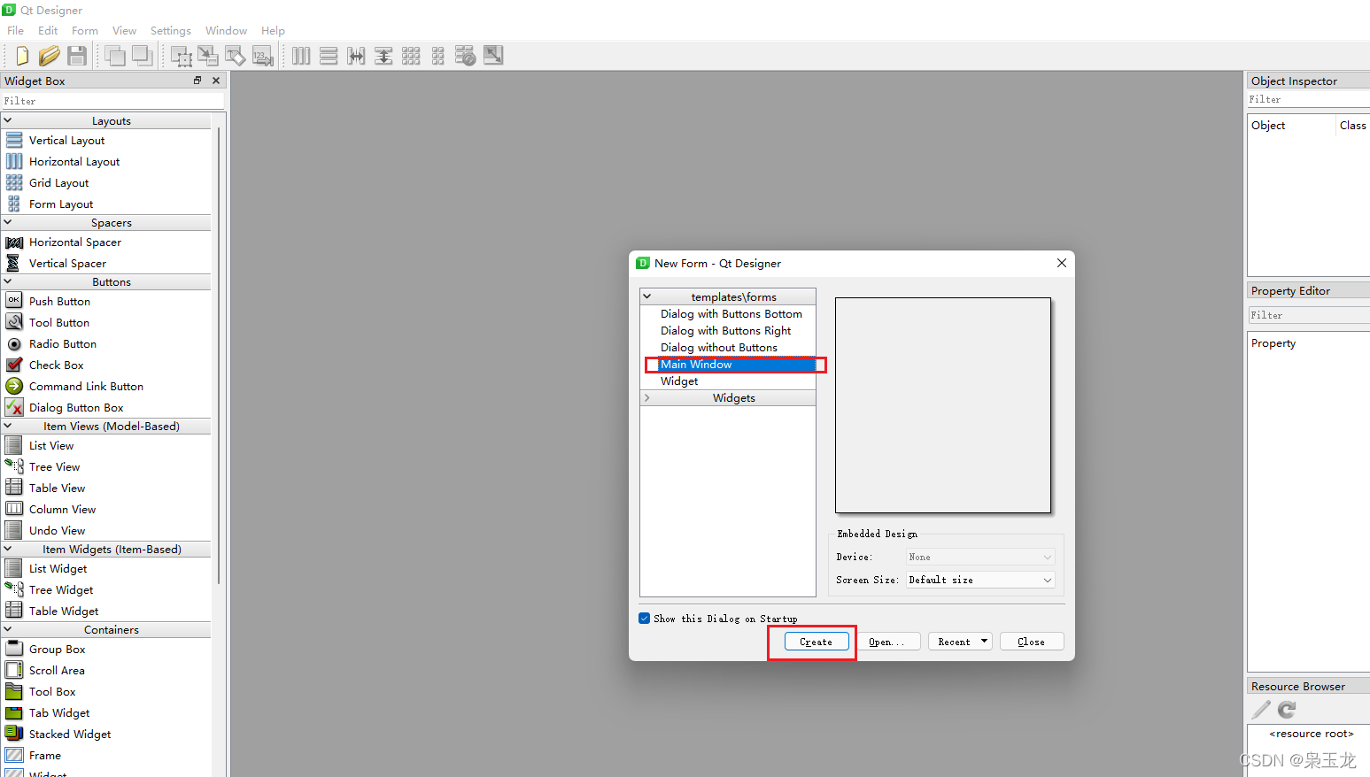Select the Edit Widgets mode icon
Viewport: 1370px width, 777px height.
click(x=182, y=57)
